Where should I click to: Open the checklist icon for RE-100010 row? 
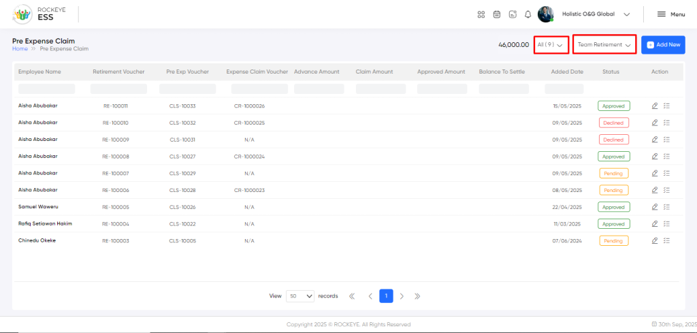click(x=666, y=123)
